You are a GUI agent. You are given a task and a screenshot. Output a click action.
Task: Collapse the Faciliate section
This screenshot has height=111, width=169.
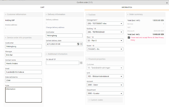[x=105, y=15]
